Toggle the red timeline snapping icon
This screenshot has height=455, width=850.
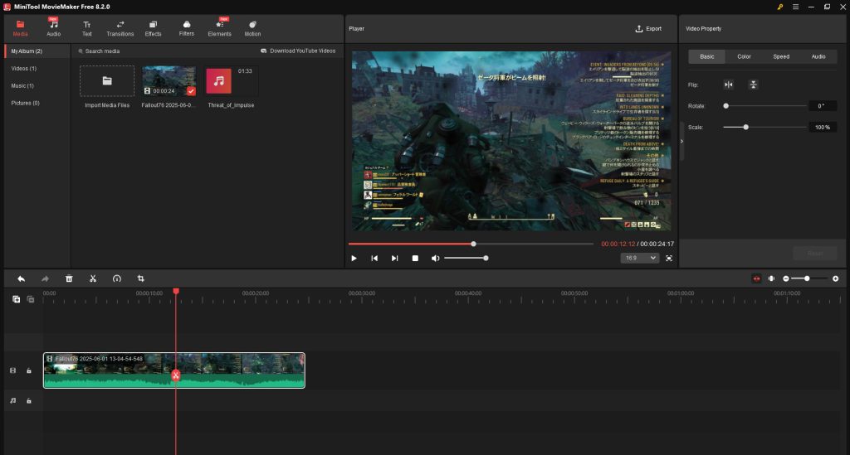[x=757, y=278]
